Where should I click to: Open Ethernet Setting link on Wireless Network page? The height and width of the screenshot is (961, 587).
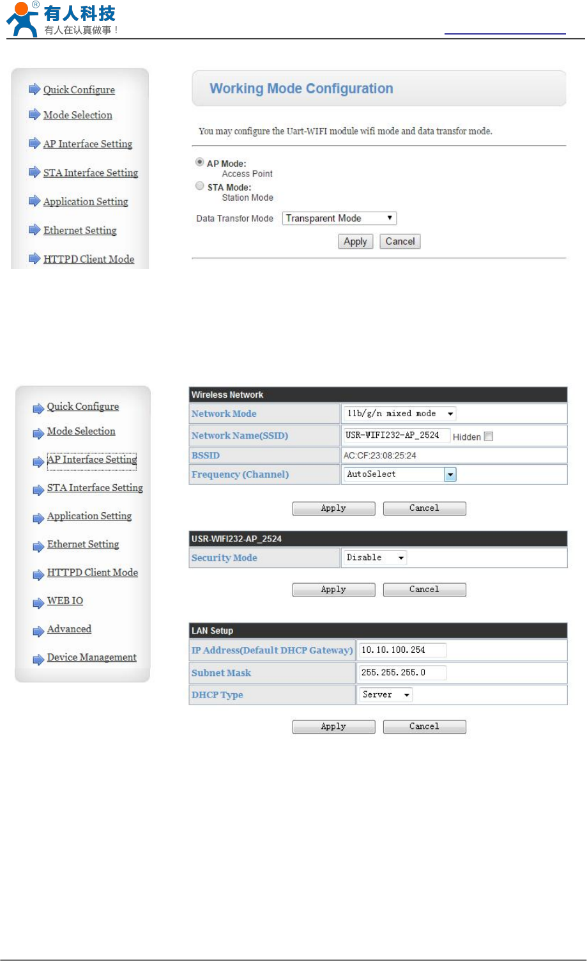(83, 544)
